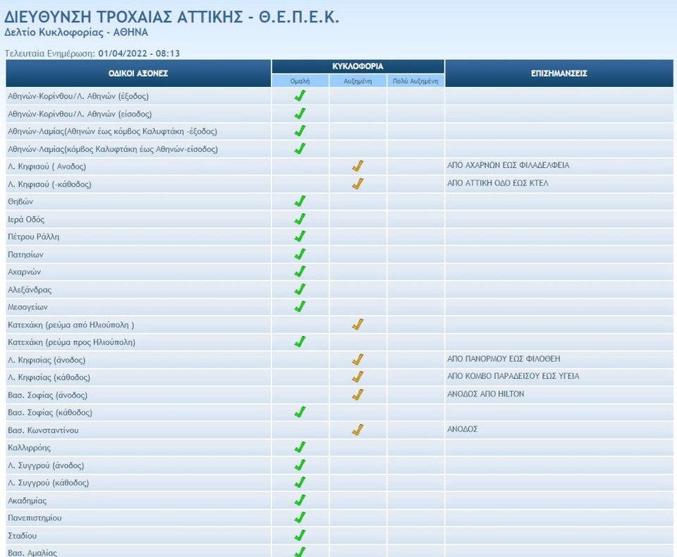Click the ΚΥΚΛΟΦΟΡΙΑ column header
Image resolution: width=677 pixels, height=557 pixels.
358,66
